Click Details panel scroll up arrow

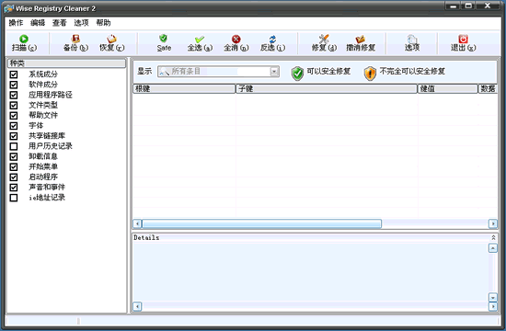pos(493,248)
